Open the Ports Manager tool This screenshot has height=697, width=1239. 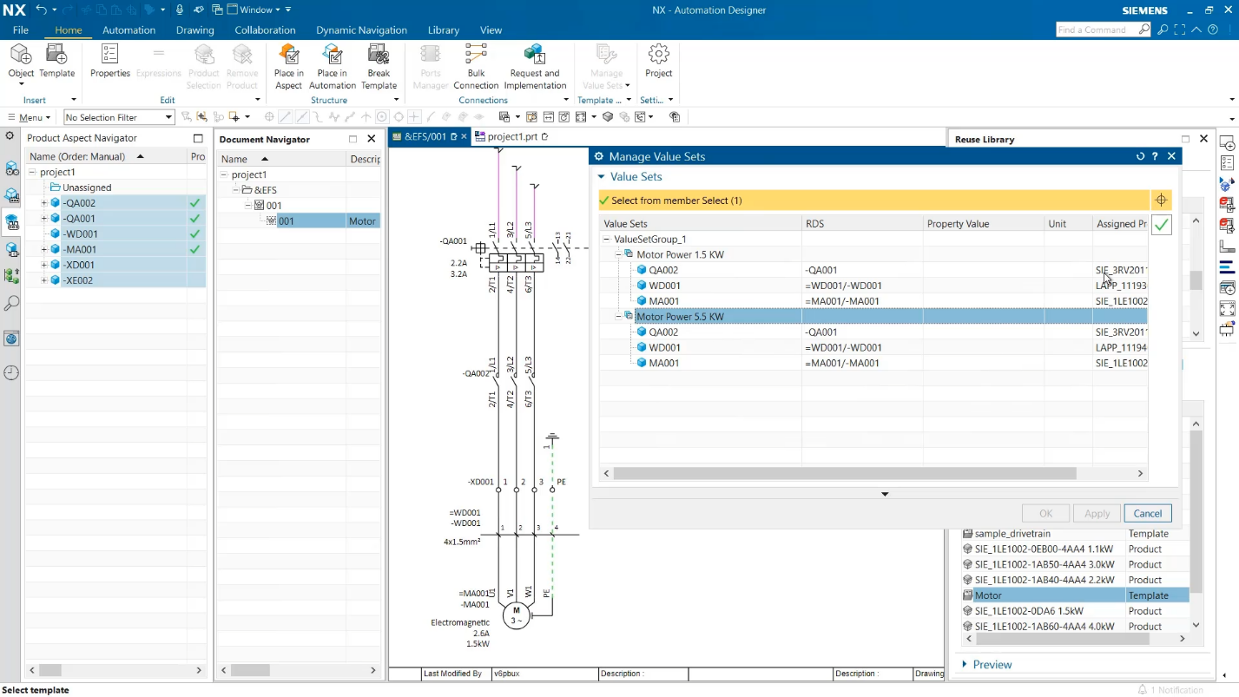coord(430,61)
